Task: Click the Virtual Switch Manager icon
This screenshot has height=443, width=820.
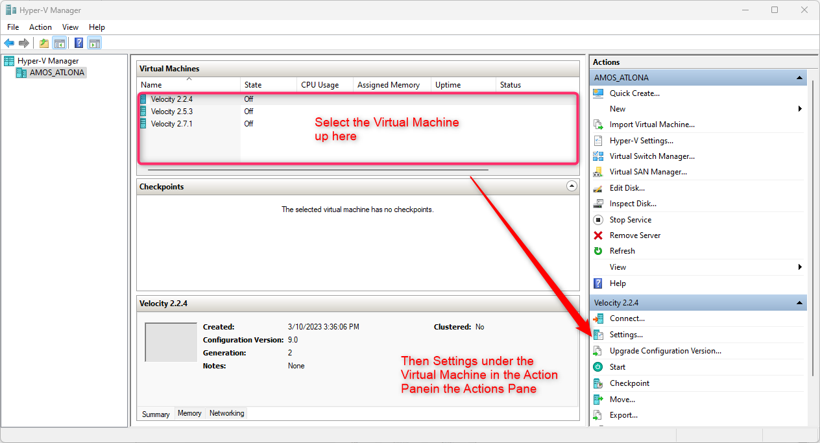Action: 598,156
